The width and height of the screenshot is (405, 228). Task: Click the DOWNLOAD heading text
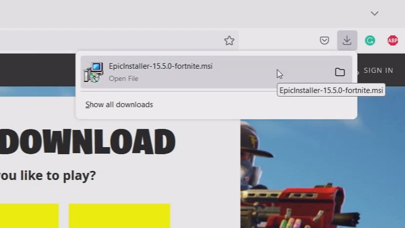point(87,142)
